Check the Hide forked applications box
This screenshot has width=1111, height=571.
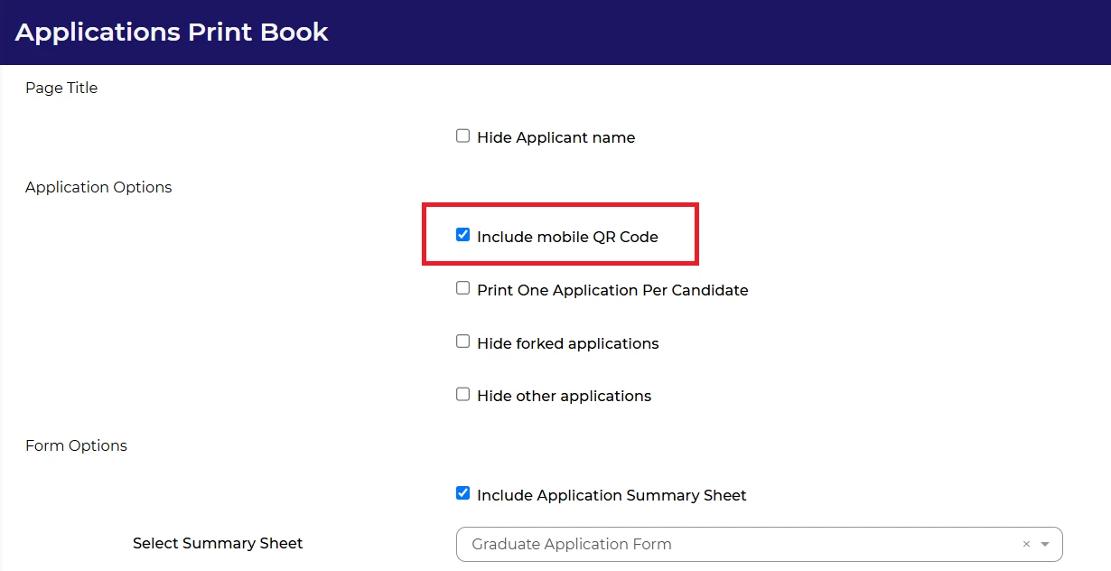coord(463,342)
